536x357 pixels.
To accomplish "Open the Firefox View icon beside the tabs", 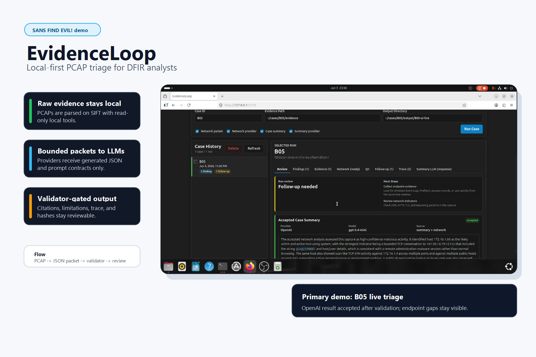I will [x=165, y=96].
